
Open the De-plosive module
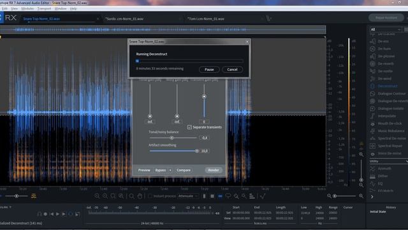386,56
